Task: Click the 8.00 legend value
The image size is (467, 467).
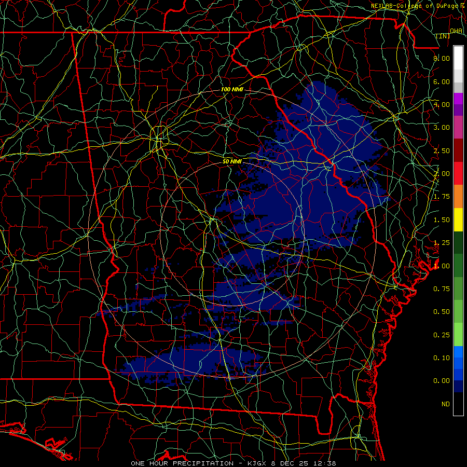Action: pos(442,58)
